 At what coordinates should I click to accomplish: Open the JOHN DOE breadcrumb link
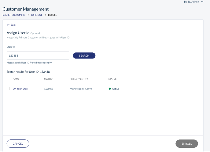pyautogui.click(x=37, y=15)
